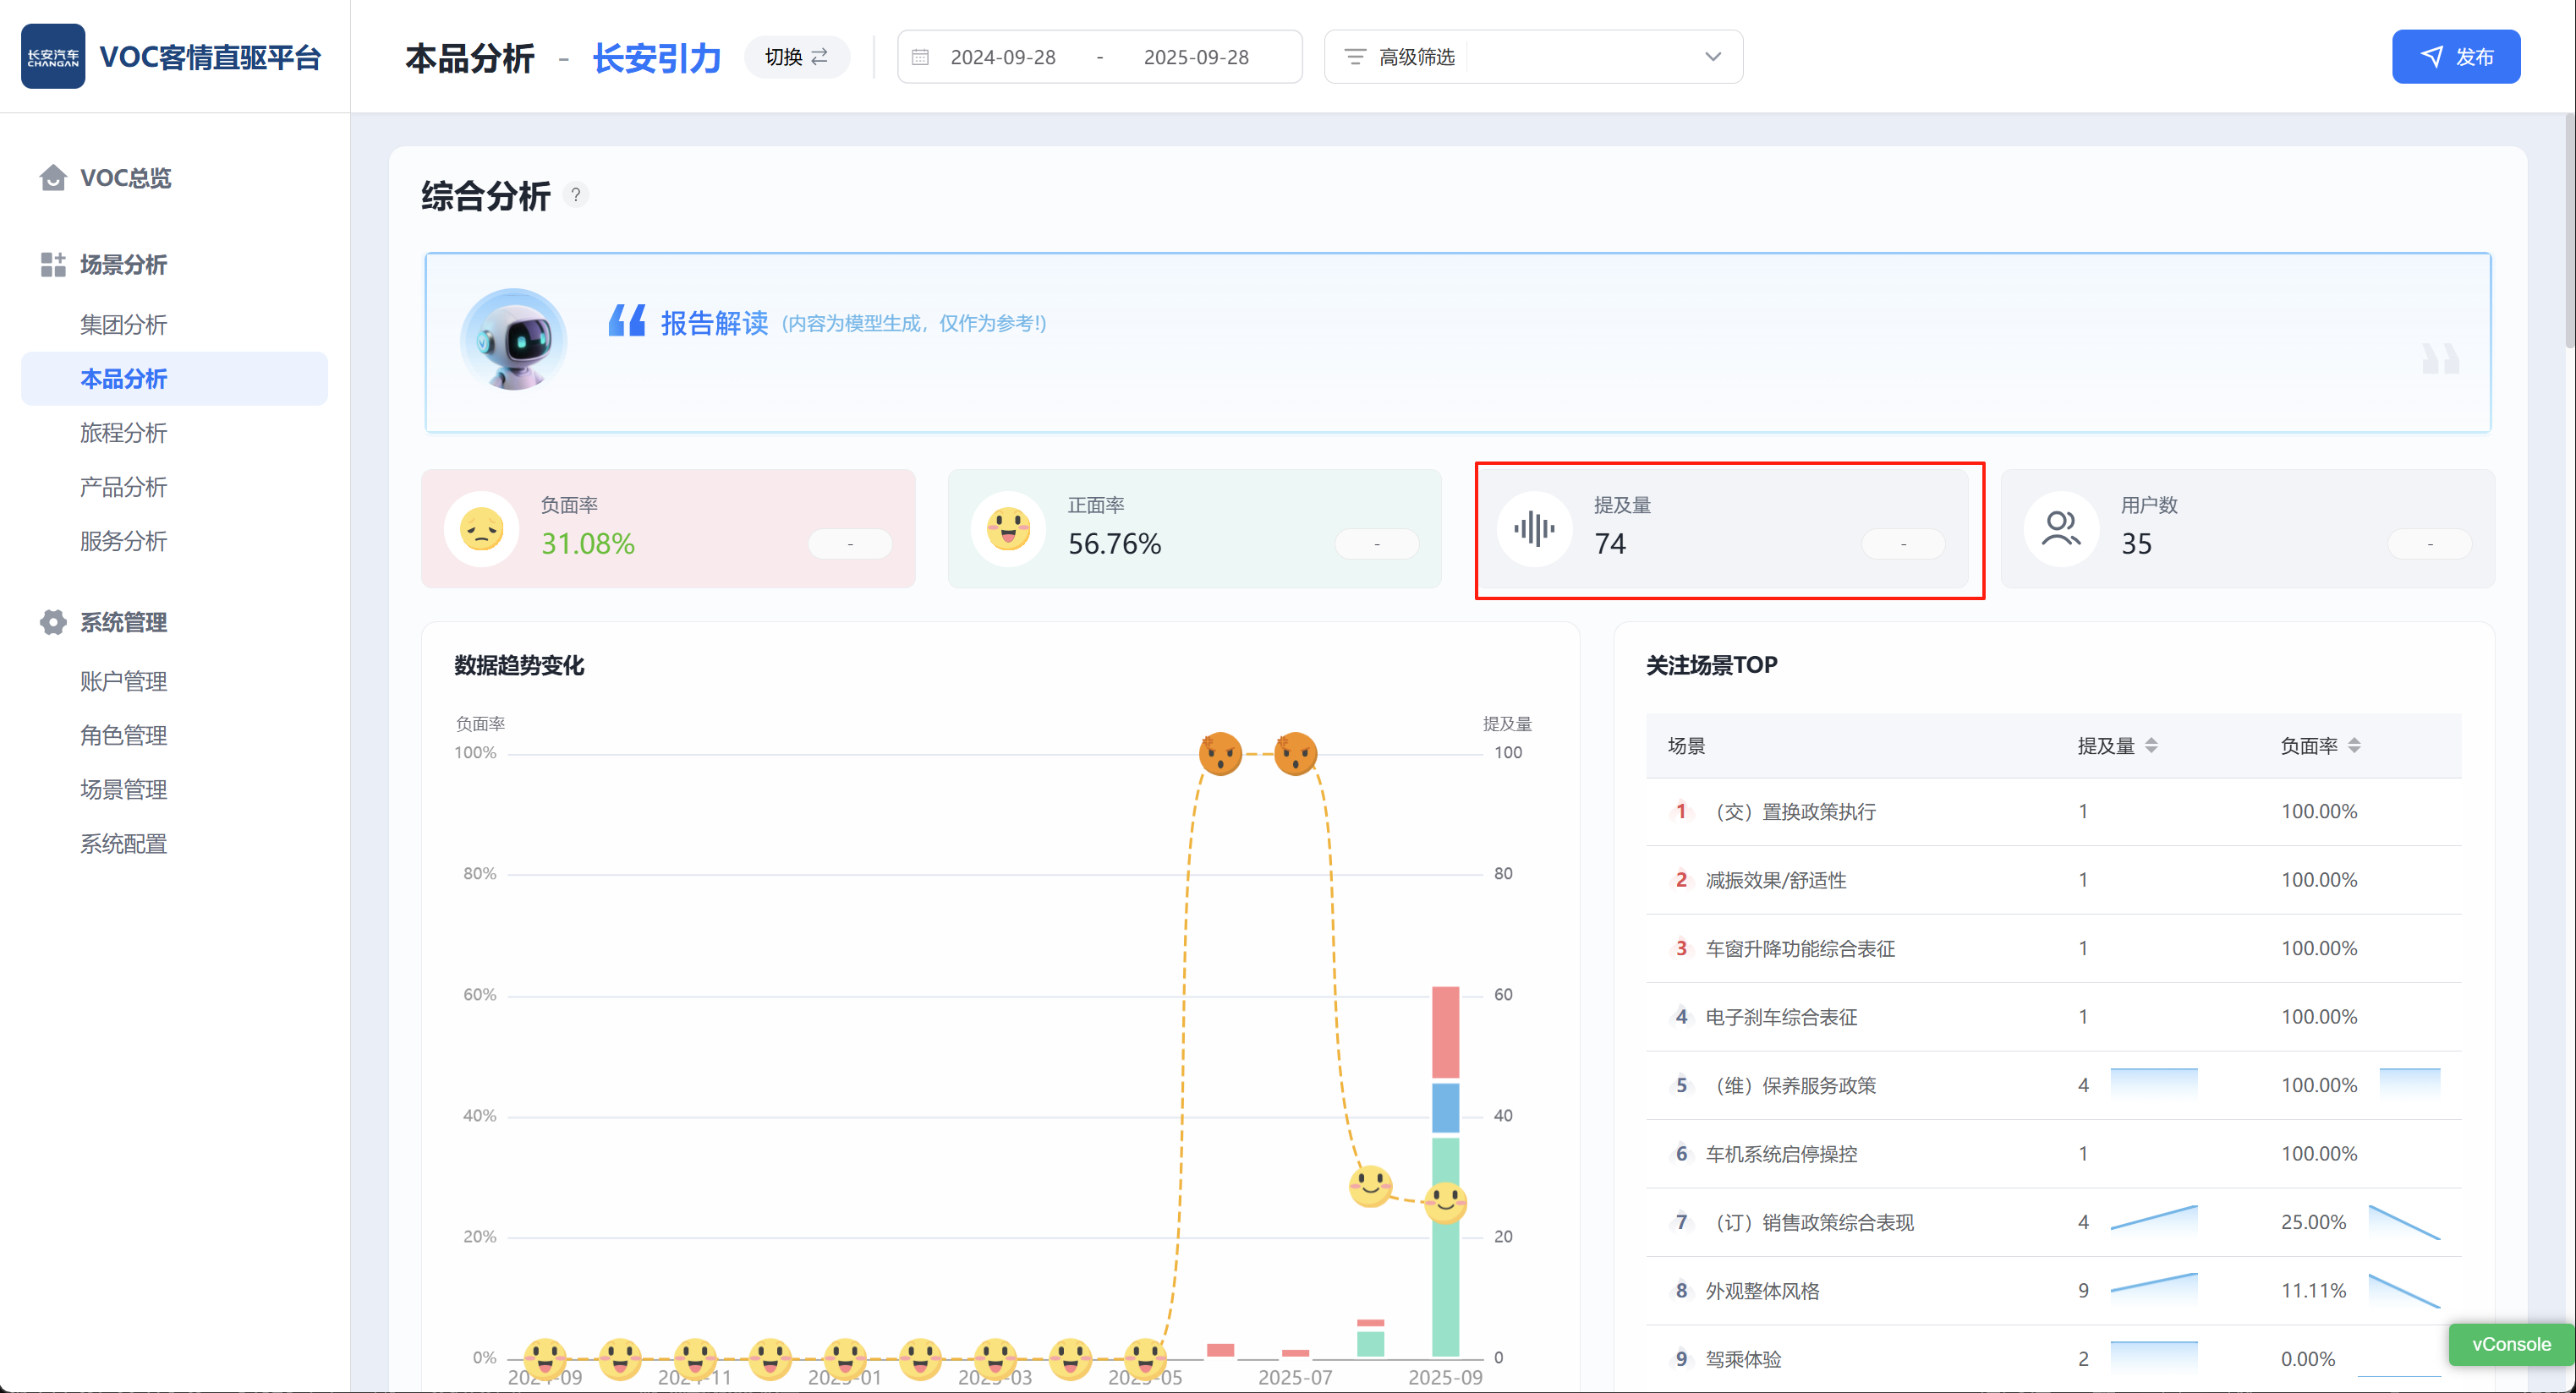Collapse the 场景分析 menu group
This screenshot has width=2576, height=1393.
tap(124, 265)
